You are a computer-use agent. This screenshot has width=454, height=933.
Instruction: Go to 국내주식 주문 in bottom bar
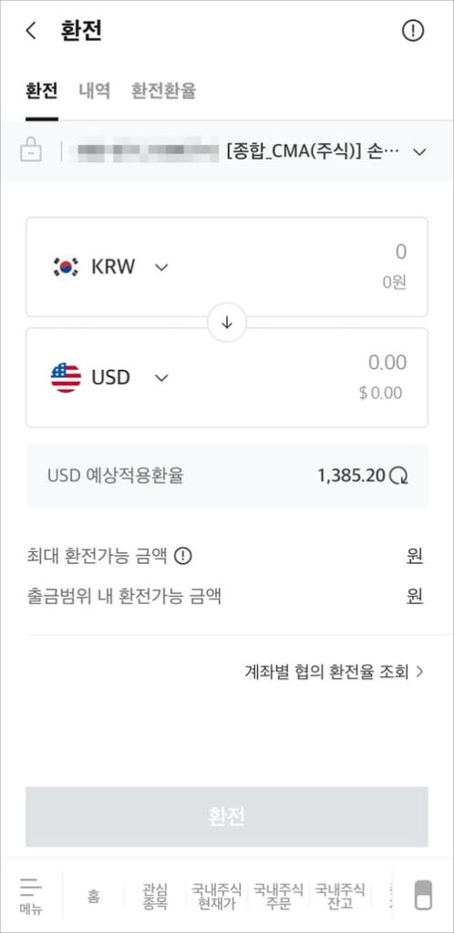(x=278, y=896)
